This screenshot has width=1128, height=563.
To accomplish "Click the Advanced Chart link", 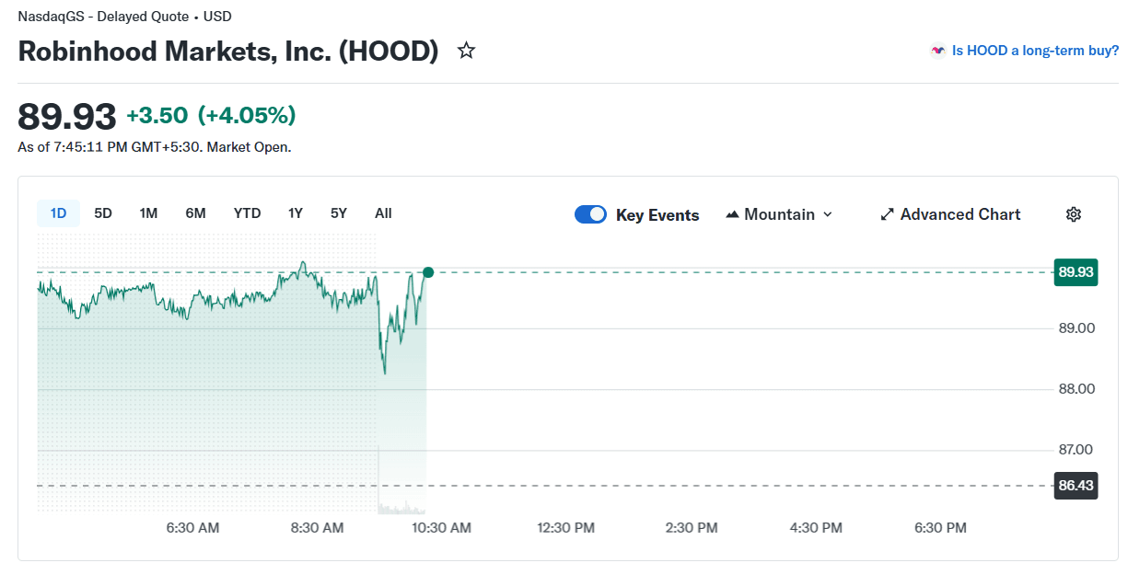I will point(960,213).
